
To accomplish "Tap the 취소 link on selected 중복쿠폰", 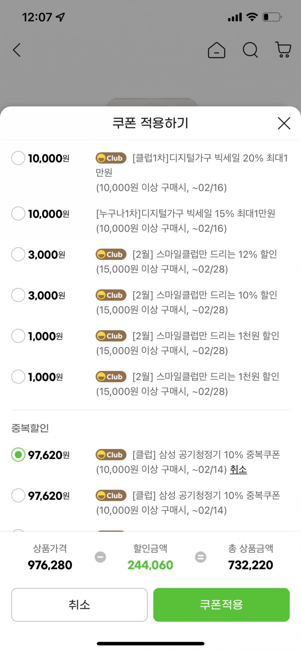I will click(x=238, y=469).
